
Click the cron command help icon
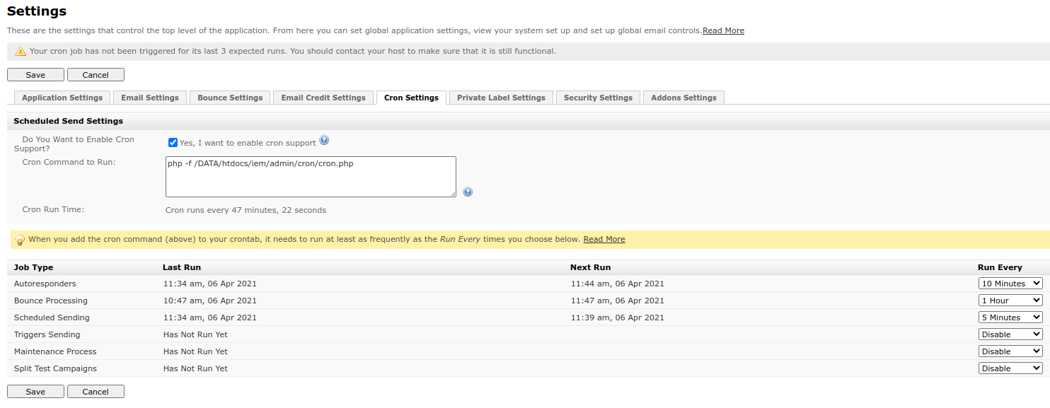tap(468, 192)
